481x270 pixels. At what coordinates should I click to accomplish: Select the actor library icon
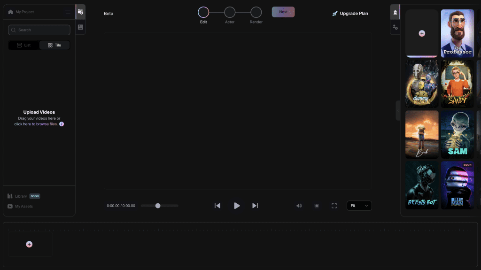(395, 13)
